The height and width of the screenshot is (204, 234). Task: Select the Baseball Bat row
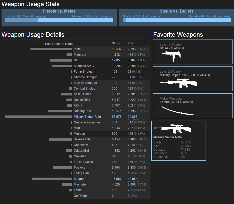click(82, 139)
